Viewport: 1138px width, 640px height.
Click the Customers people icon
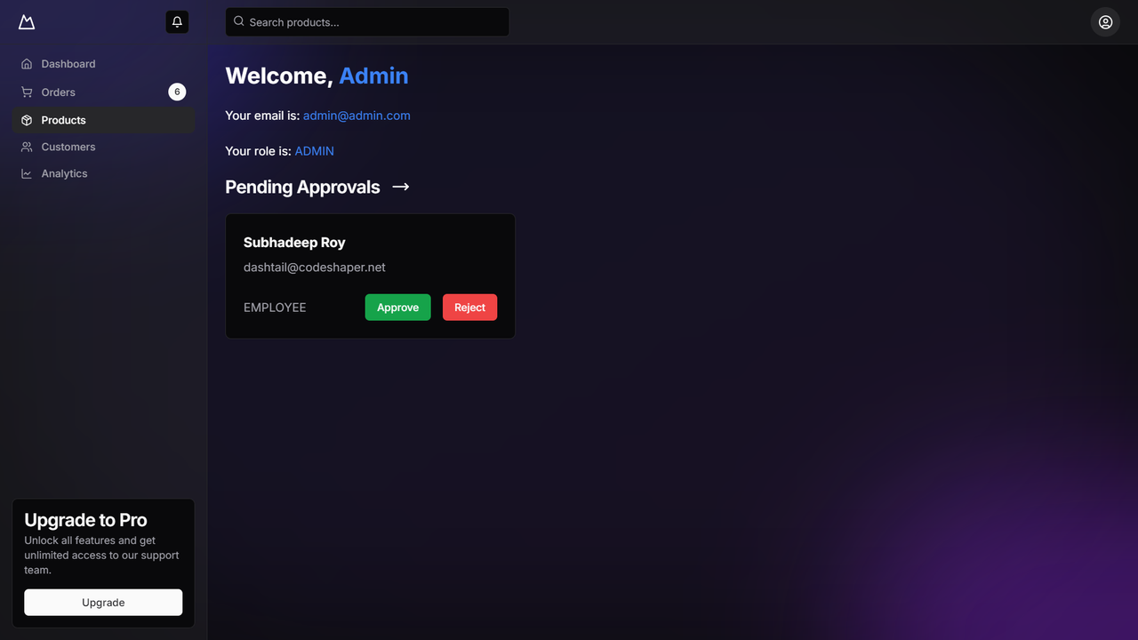27,147
